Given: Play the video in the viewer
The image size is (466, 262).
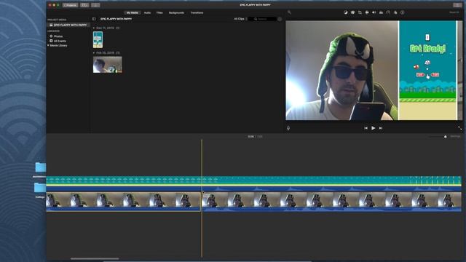Looking at the screenshot, I should point(374,128).
